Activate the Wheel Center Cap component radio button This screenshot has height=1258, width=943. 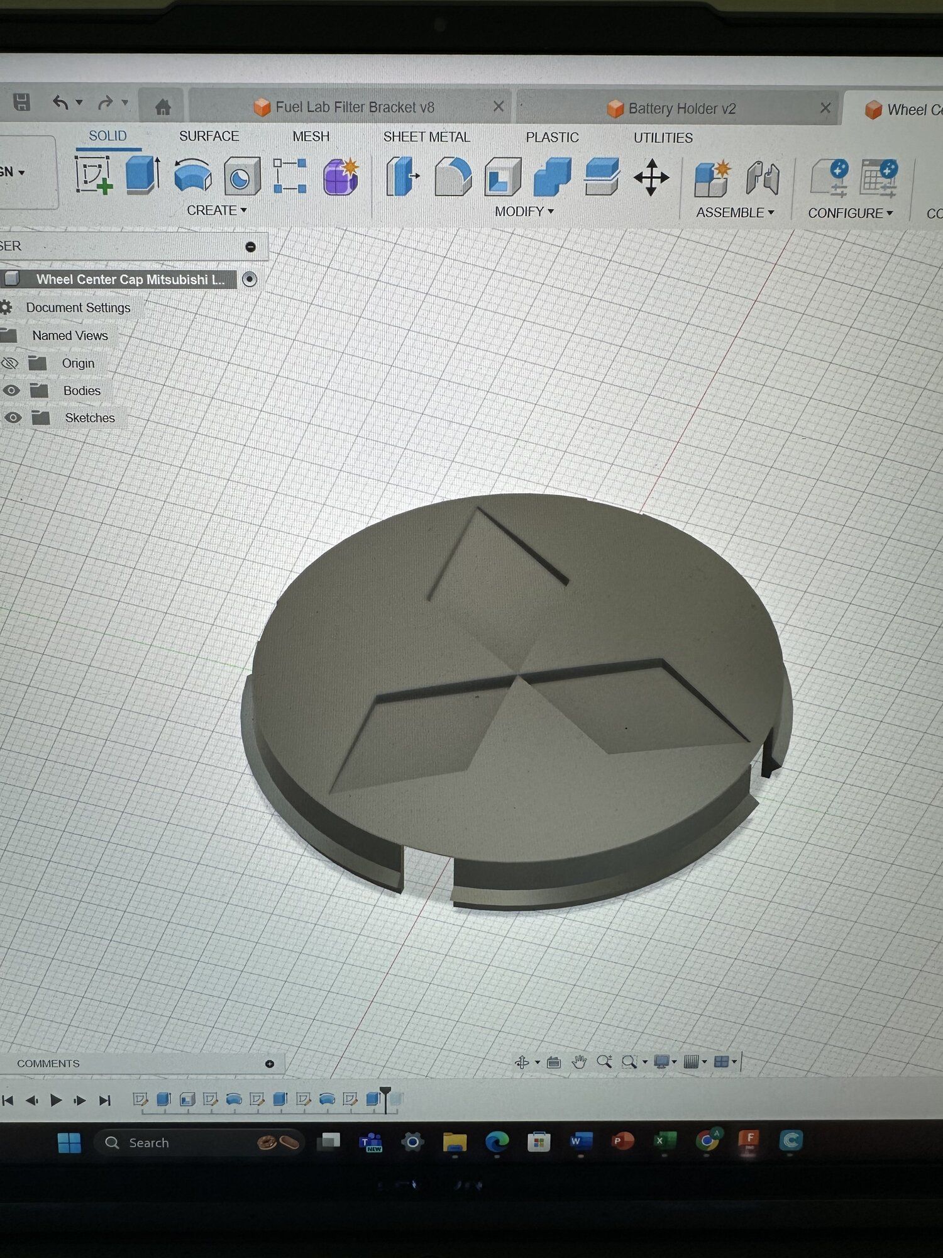[250, 279]
